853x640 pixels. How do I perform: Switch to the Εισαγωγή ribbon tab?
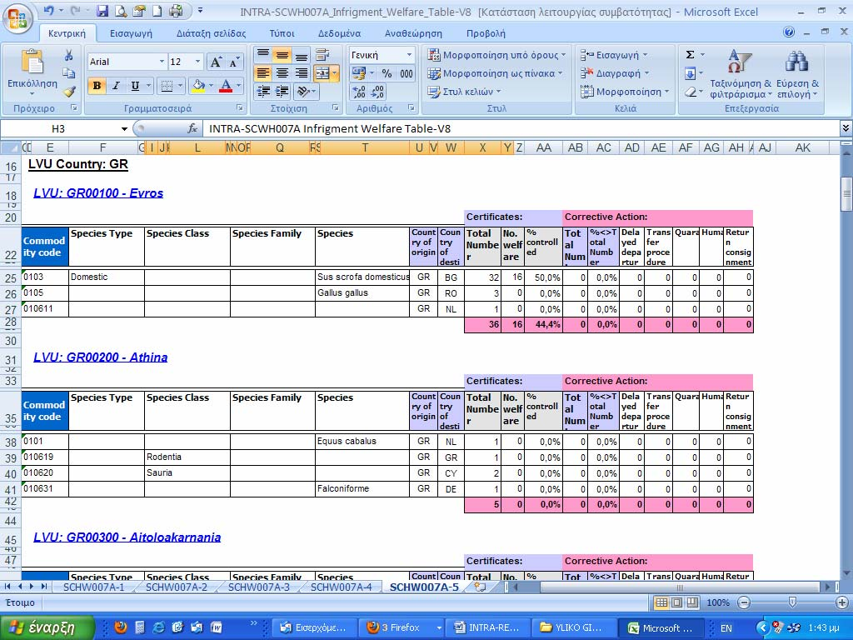coord(131,33)
